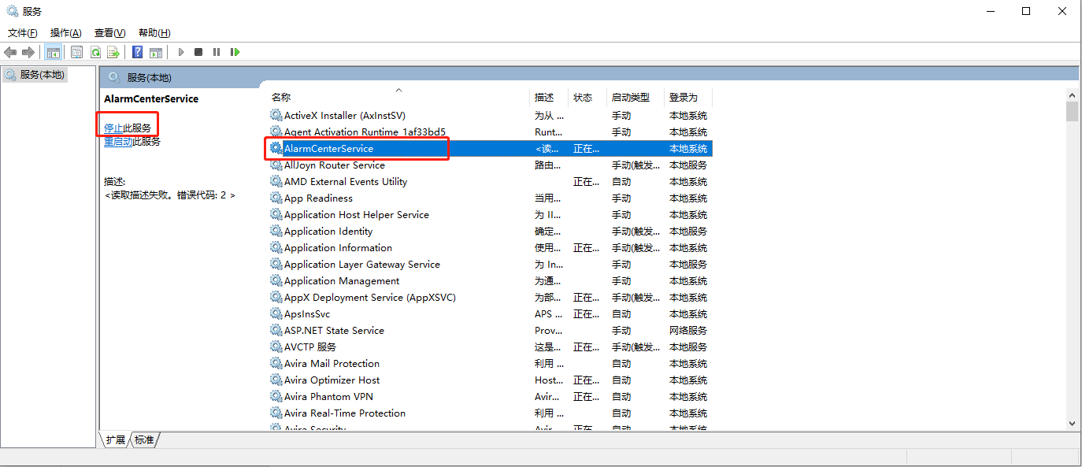Click 网络服务 login cell of ASP.NET State Service
The width and height of the screenshot is (1082, 467).
click(688, 331)
